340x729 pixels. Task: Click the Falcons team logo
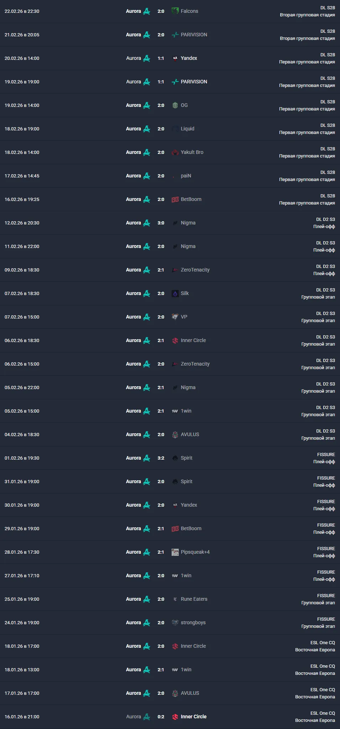[x=175, y=11]
